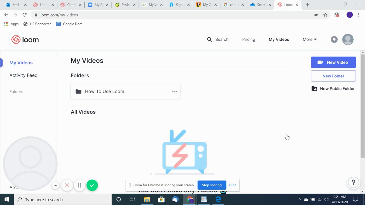365x205 pixels.
Task: Open the notifications bell
Action: [x=334, y=40]
